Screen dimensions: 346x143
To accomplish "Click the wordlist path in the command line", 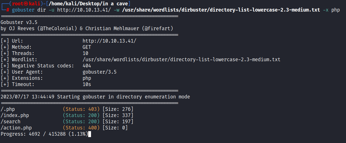I will click(221, 10).
